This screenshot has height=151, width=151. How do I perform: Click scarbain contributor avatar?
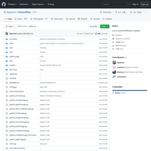click(114, 67)
